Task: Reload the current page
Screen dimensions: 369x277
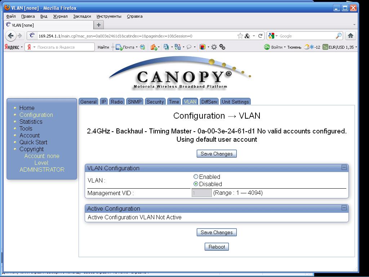Action: point(260,36)
